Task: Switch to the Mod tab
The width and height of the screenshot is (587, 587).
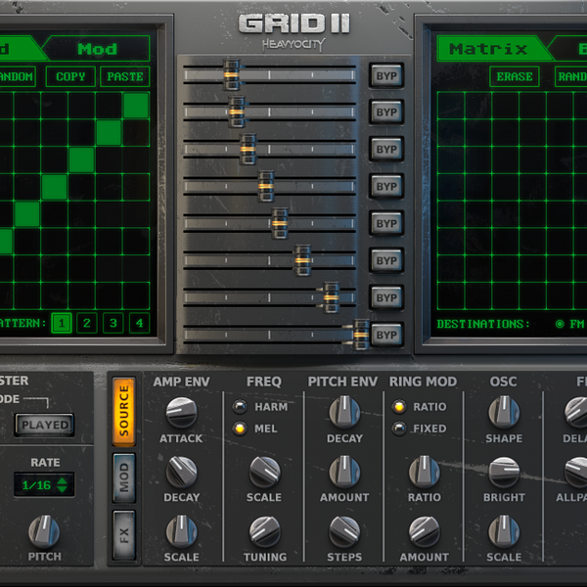Action: point(97,49)
